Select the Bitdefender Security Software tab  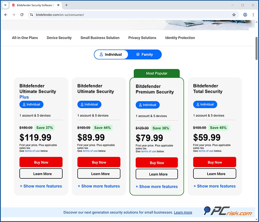(x=36, y=5)
